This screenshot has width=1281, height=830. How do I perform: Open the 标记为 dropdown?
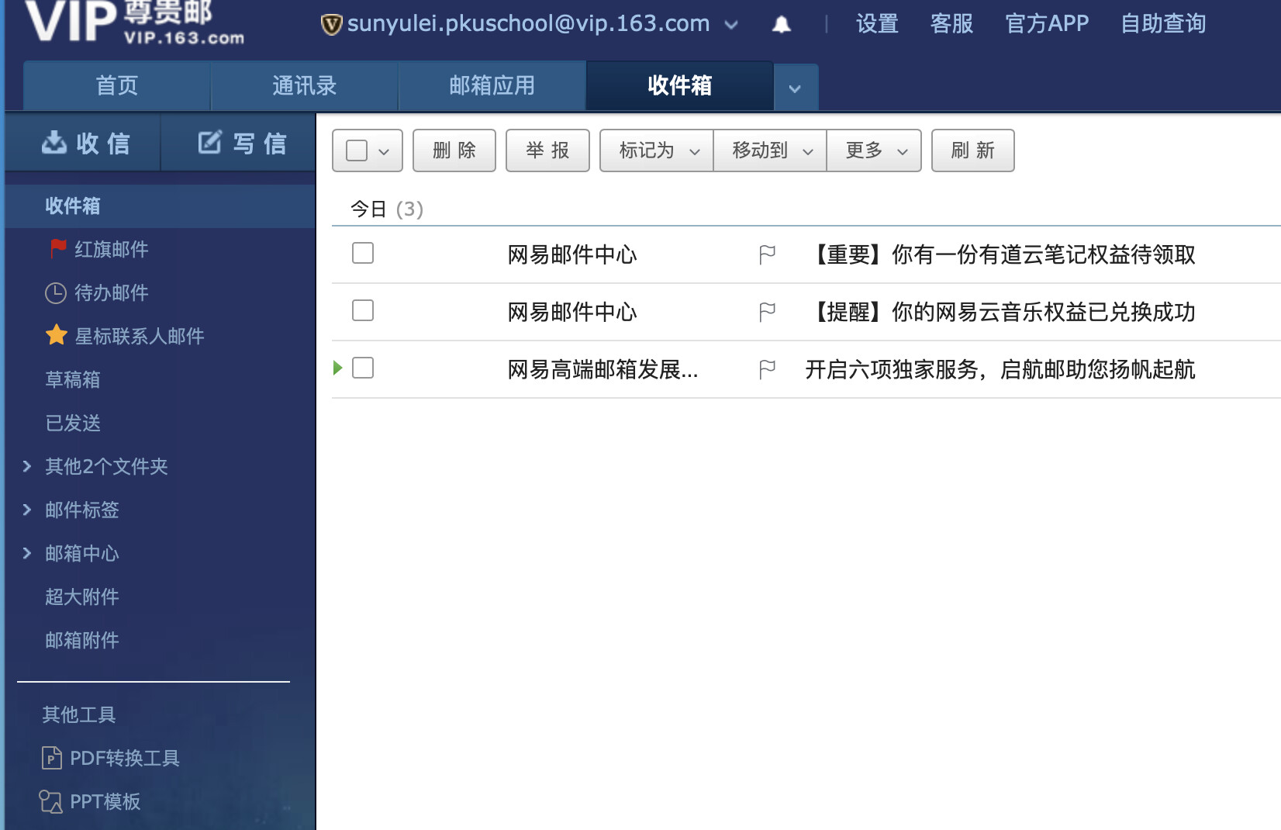click(657, 150)
